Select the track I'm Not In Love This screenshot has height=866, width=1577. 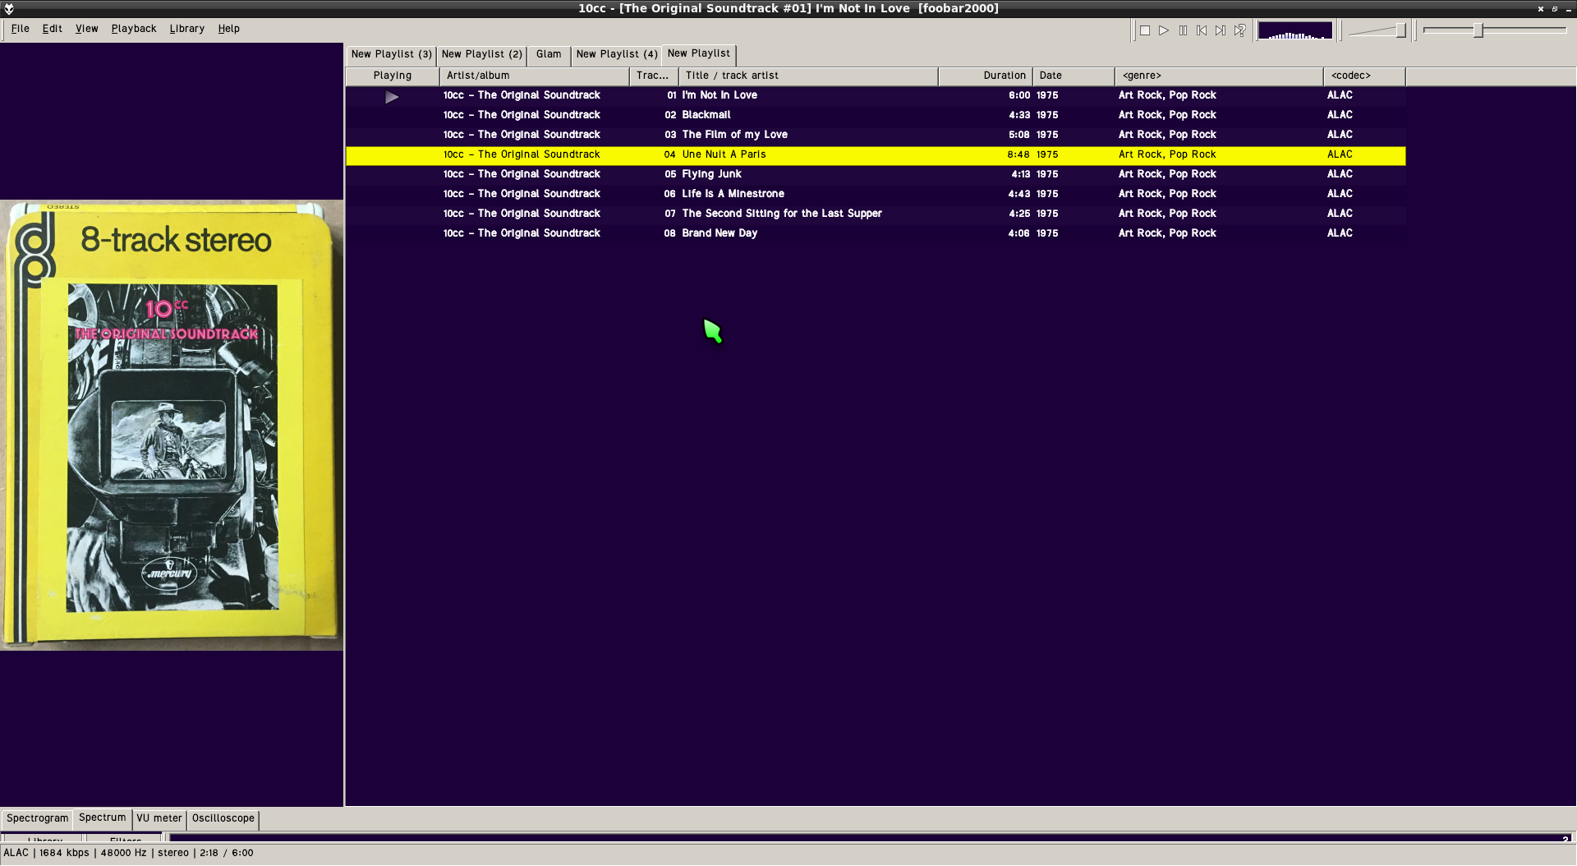coord(876,95)
